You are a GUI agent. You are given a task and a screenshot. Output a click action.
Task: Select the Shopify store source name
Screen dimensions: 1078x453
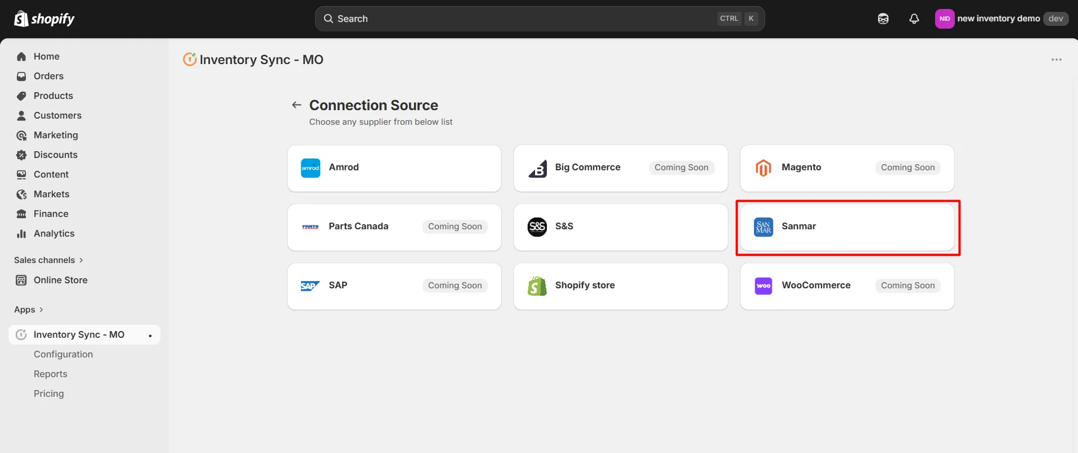click(x=585, y=285)
